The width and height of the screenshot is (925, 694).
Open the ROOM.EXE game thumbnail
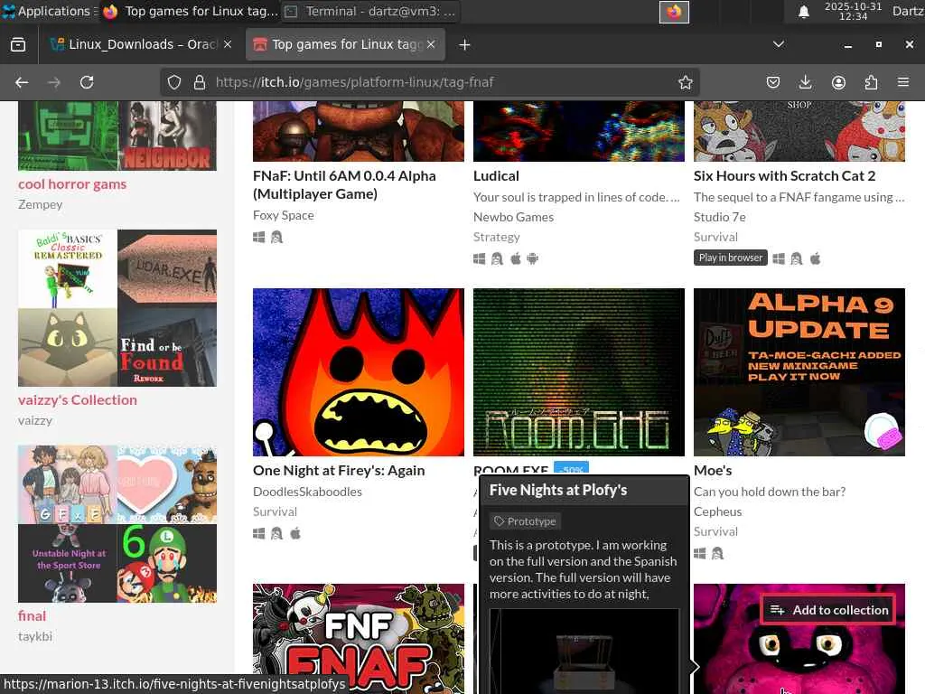(579, 371)
